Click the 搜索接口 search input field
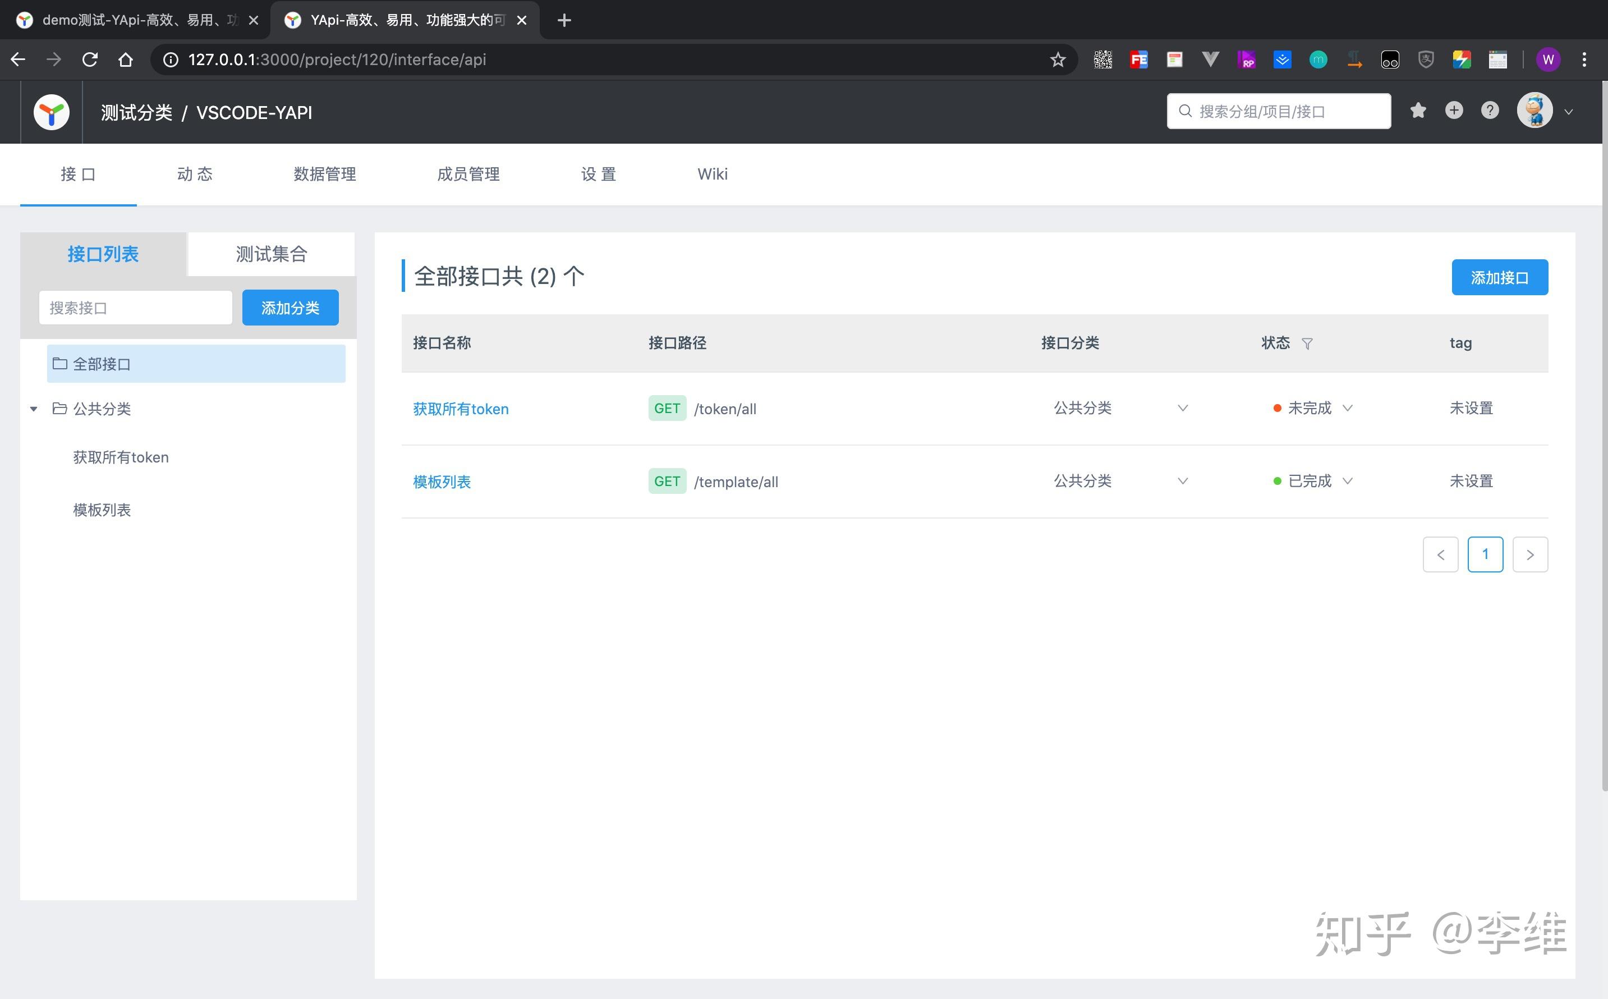 click(x=135, y=307)
